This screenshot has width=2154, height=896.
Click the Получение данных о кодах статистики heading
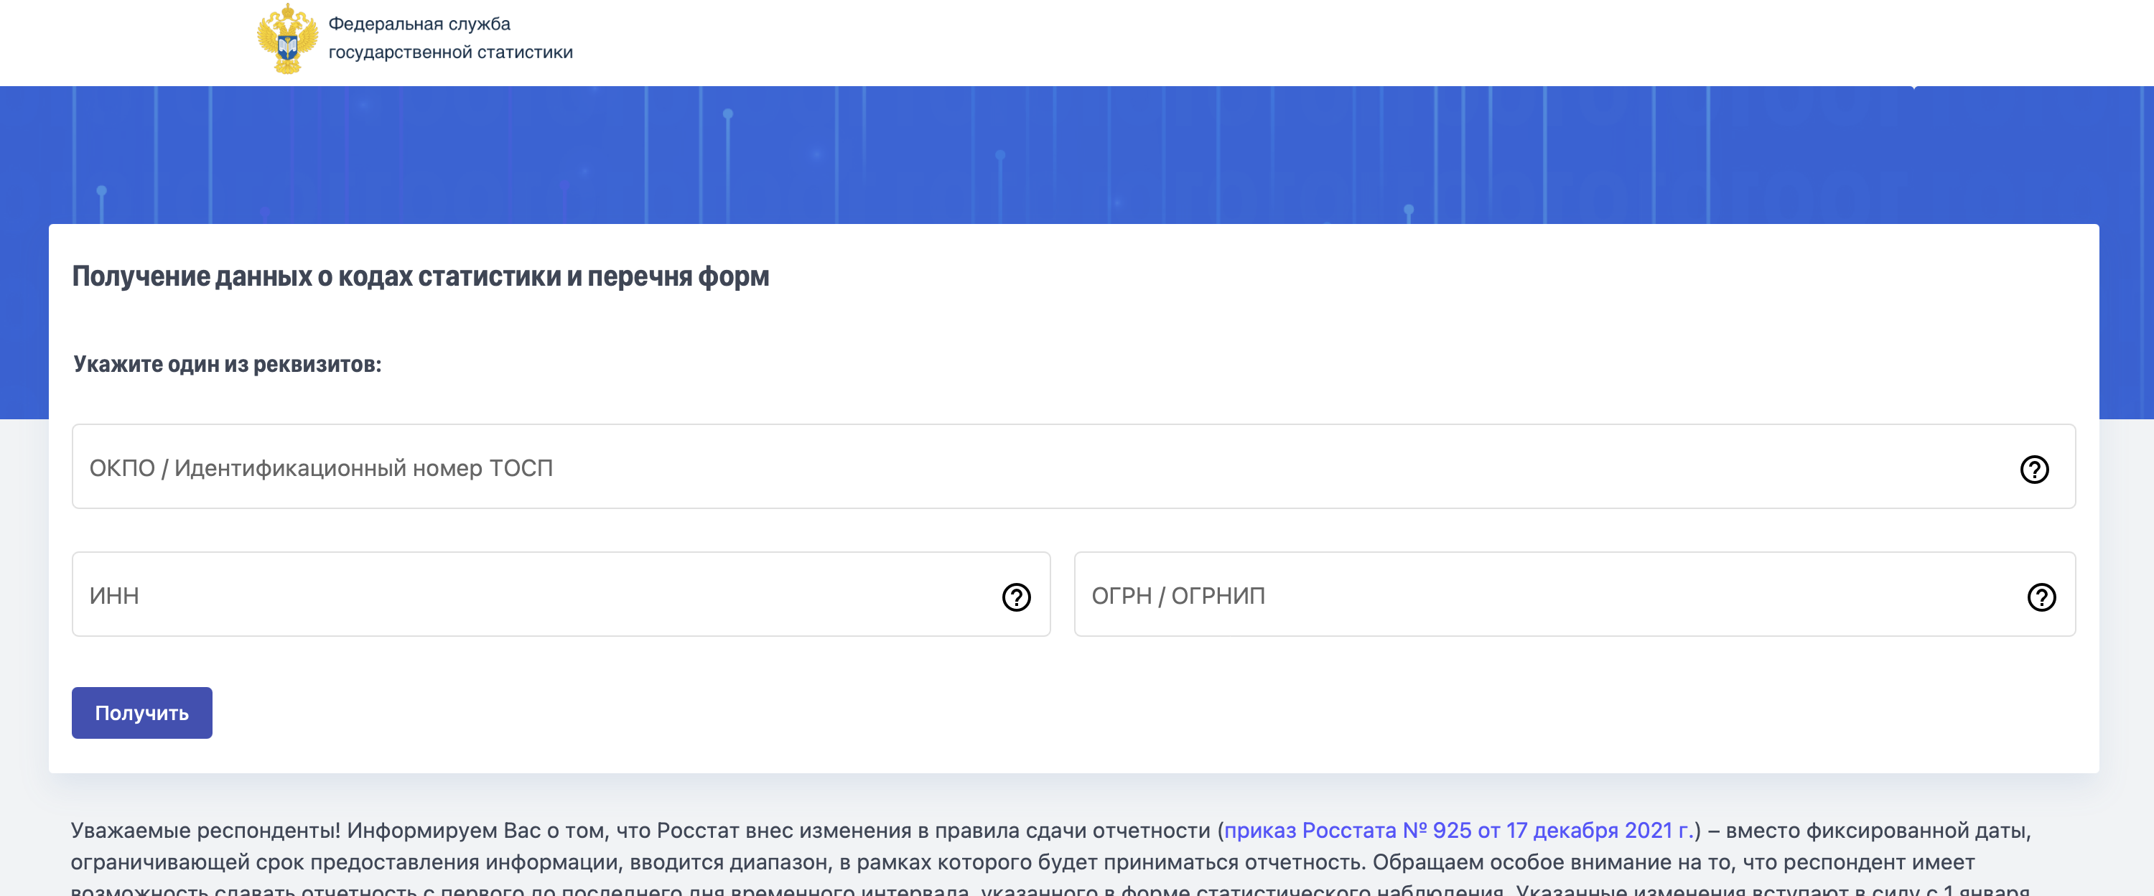[x=420, y=276]
